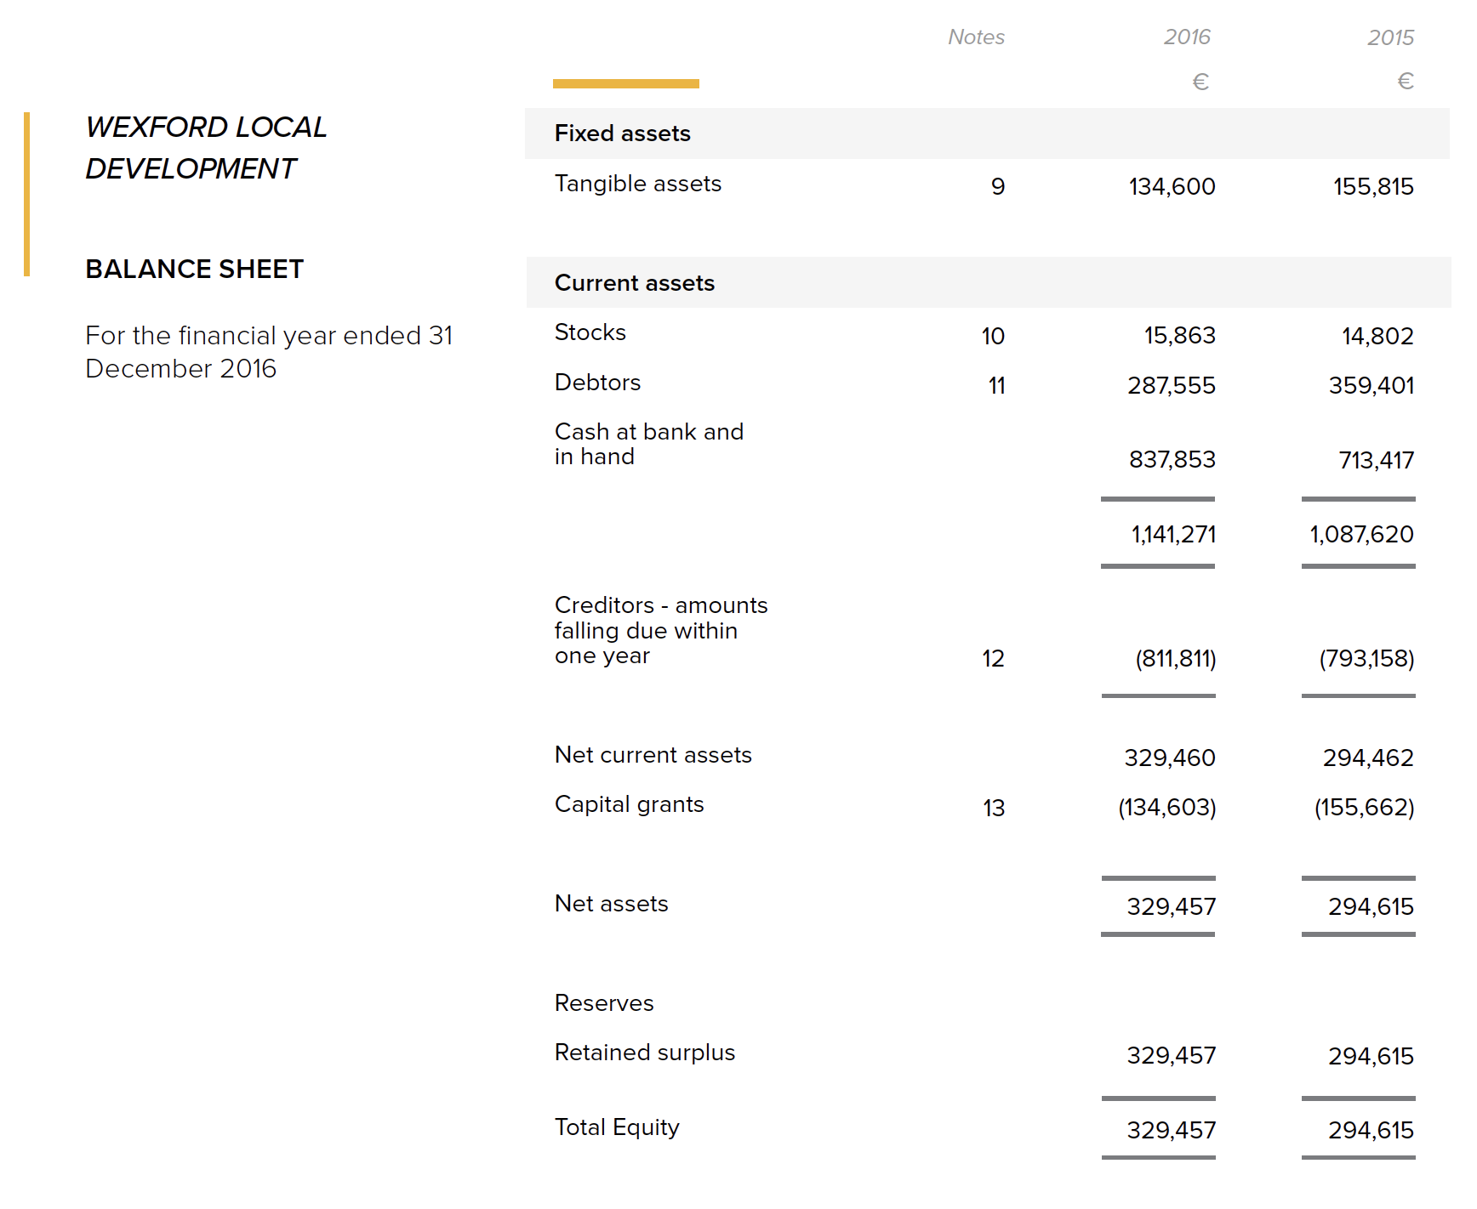Image resolution: width=1477 pixels, height=1209 pixels.
Task: Click note number 11 beside Debtors
Action: [x=996, y=386]
